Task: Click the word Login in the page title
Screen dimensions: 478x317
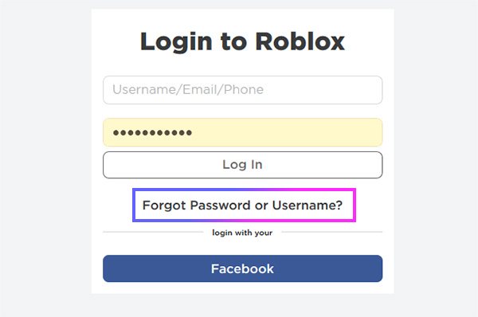Action: (176, 42)
